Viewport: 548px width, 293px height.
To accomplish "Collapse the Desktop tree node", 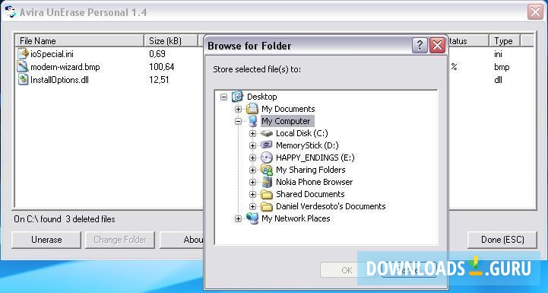I will tap(223, 97).
